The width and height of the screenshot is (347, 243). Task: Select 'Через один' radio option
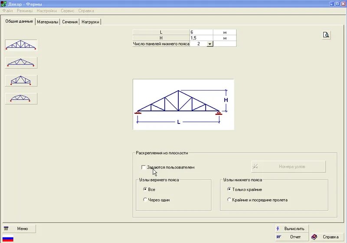tap(145, 200)
